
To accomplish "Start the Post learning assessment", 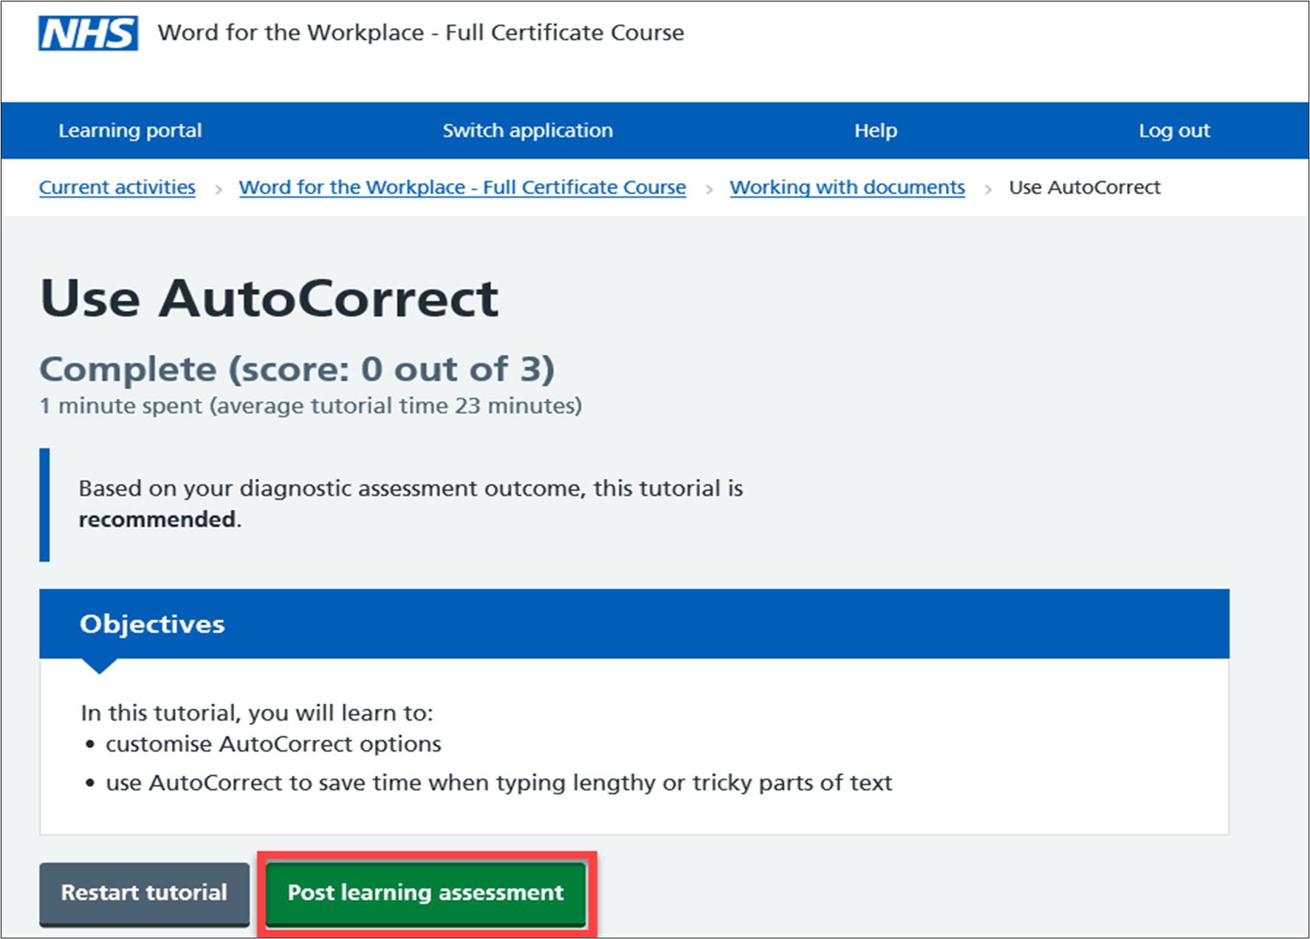I will (x=426, y=893).
